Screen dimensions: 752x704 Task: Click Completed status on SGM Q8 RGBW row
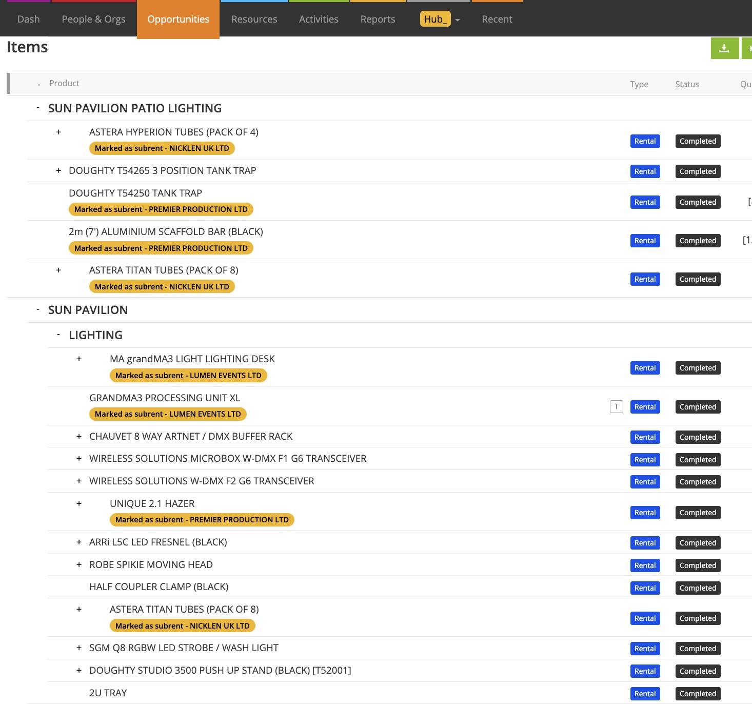[698, 649]
